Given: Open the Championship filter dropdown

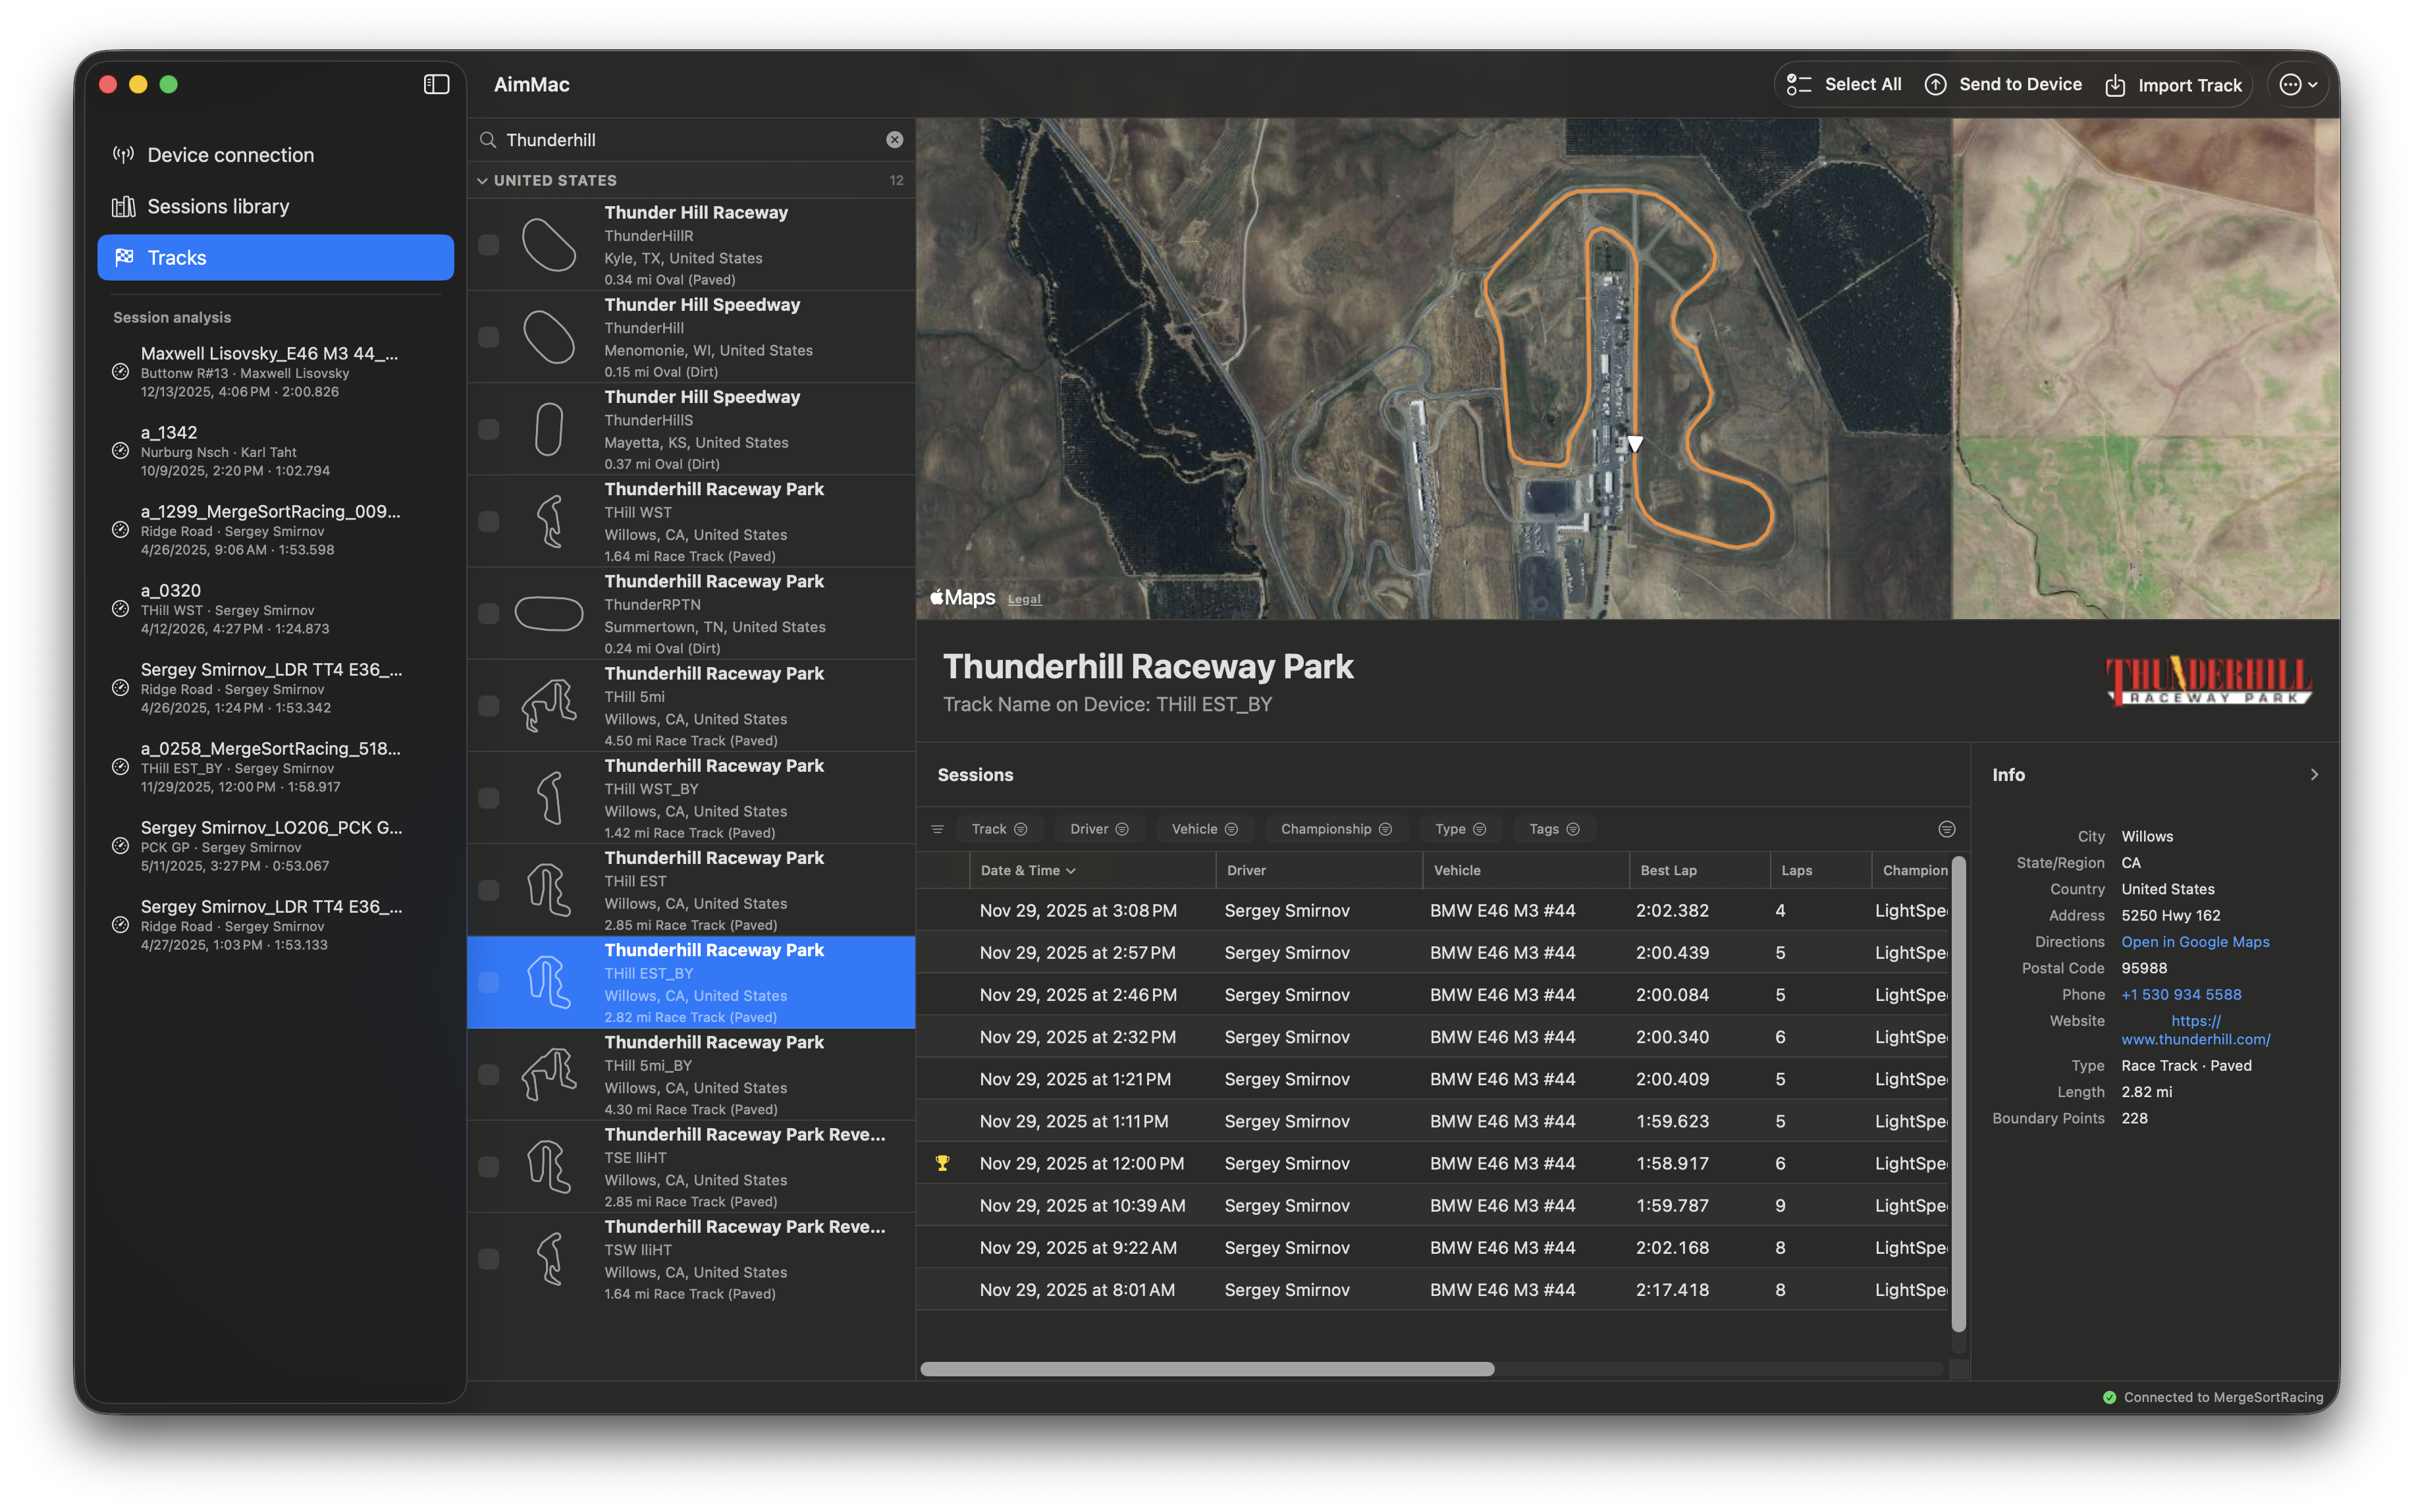Looking at the screenshot, I should point(1336,829).
